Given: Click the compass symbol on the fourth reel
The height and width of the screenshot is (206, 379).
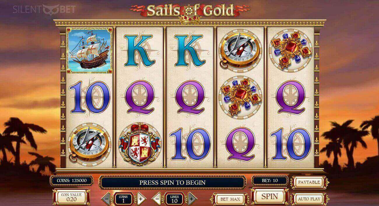Looking at the screenshot, I should (x=240, y=49).
